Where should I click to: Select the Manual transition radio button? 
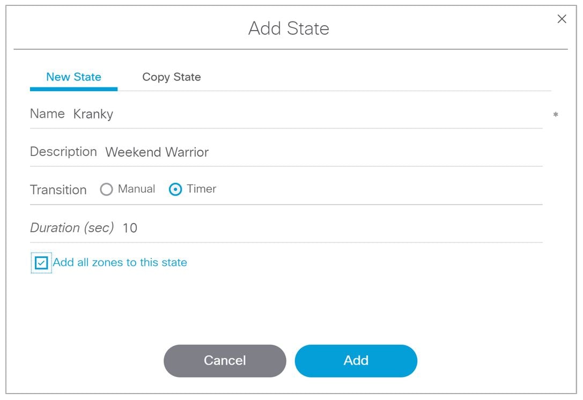click(106, 189)
